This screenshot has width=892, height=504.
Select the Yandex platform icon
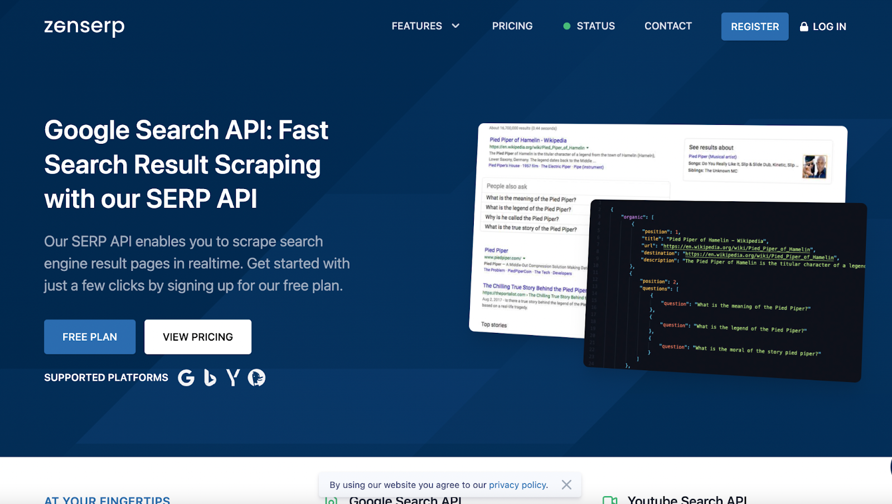pos(232,378)
